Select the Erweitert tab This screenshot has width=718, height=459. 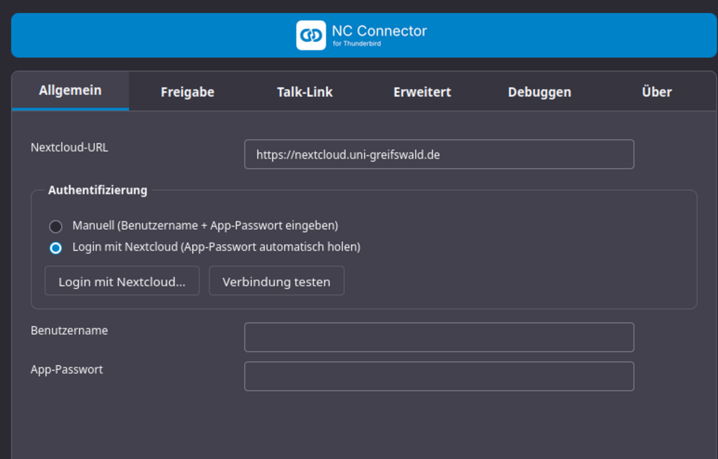[x=422, y=92]
